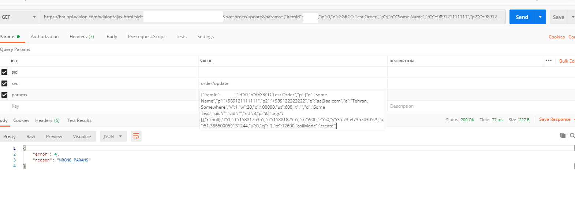Image resolution: width=575 pixels, height=220 pixels.
Task: Select the Pre-request Script tab
Action: pos(146,37)
